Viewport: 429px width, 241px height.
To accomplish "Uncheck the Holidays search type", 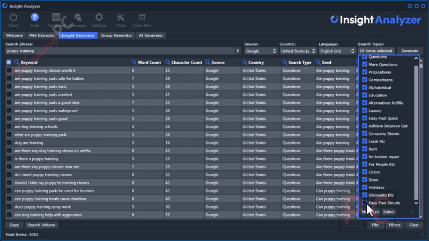I will 365,187.
